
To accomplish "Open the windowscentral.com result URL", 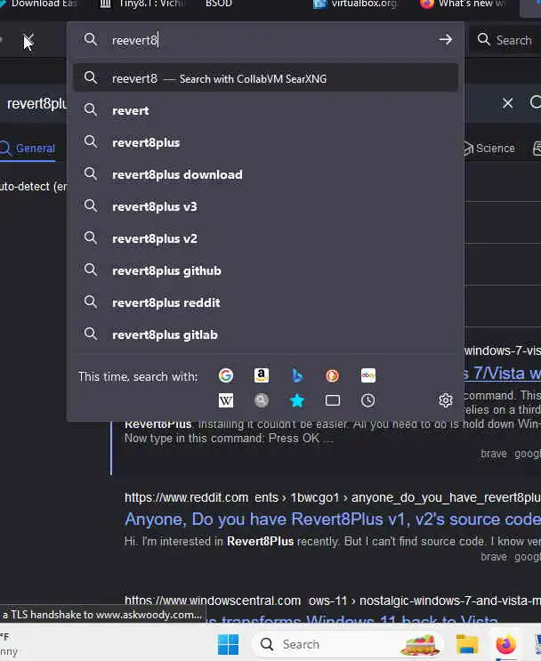I will coord(332,601).
